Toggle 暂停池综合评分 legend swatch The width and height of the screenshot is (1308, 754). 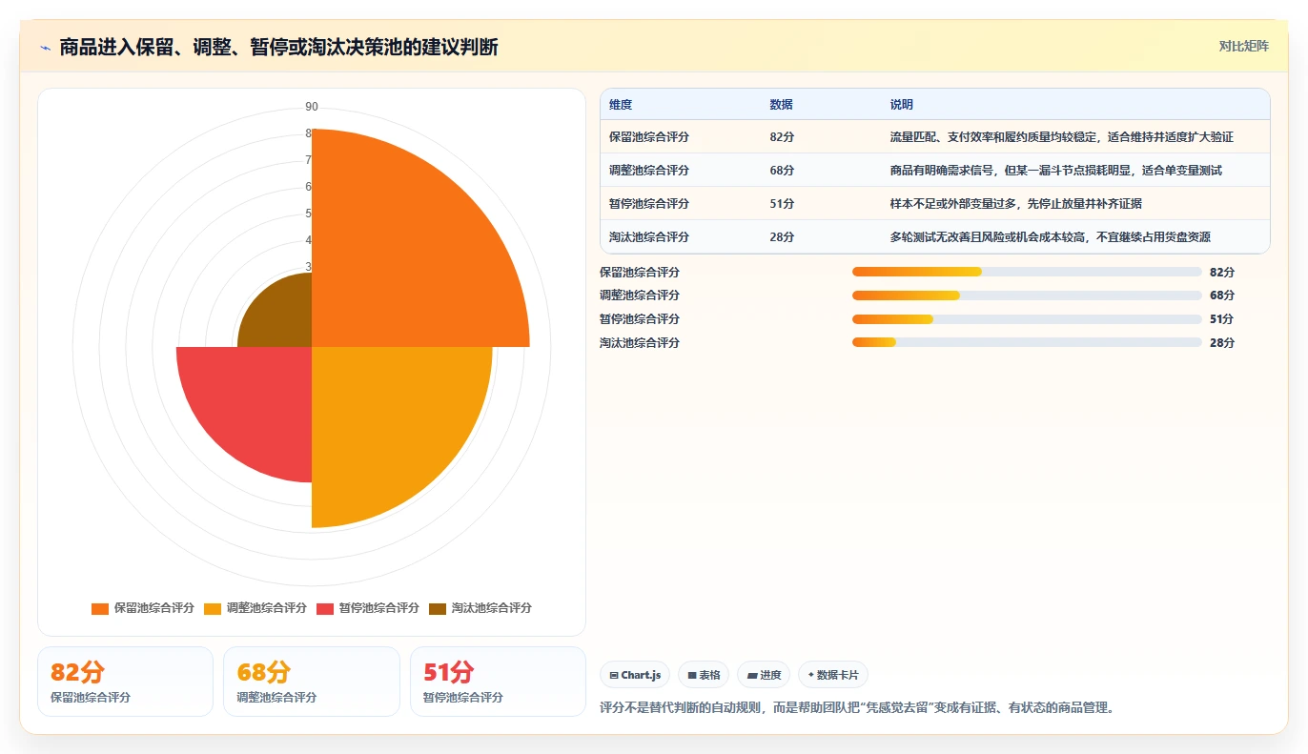point(325,608)
